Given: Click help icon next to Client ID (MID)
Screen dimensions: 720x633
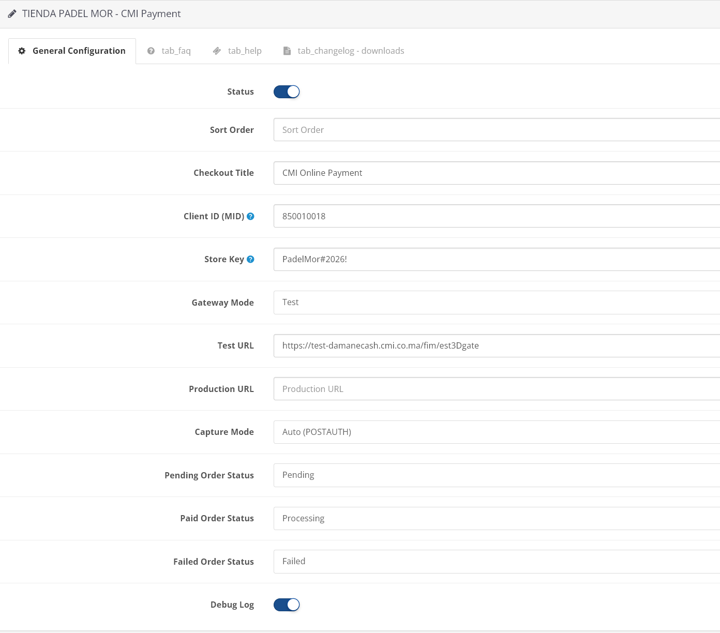Looking at the screenshot, I should point(250,216).
